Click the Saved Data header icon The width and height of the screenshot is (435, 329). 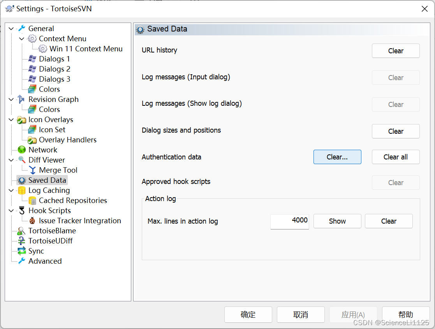tap(140, 29)
